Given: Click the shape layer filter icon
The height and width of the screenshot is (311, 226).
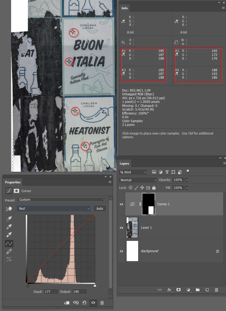Looking at the screenshot, I should coord(173,172).
